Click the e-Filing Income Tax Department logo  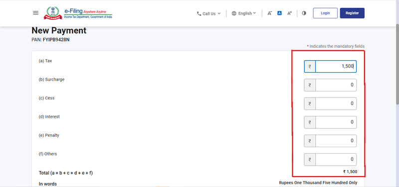coord(78,13)
